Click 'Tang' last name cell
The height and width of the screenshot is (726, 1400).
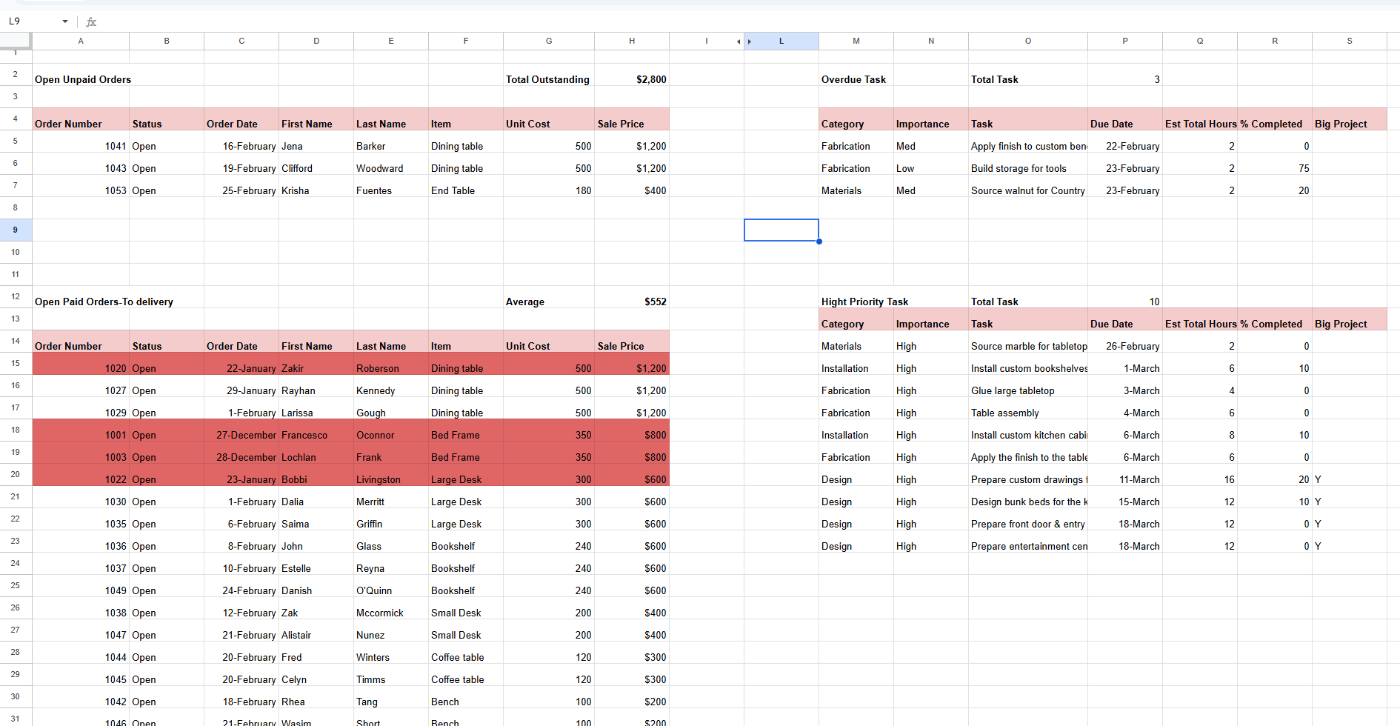391,697
